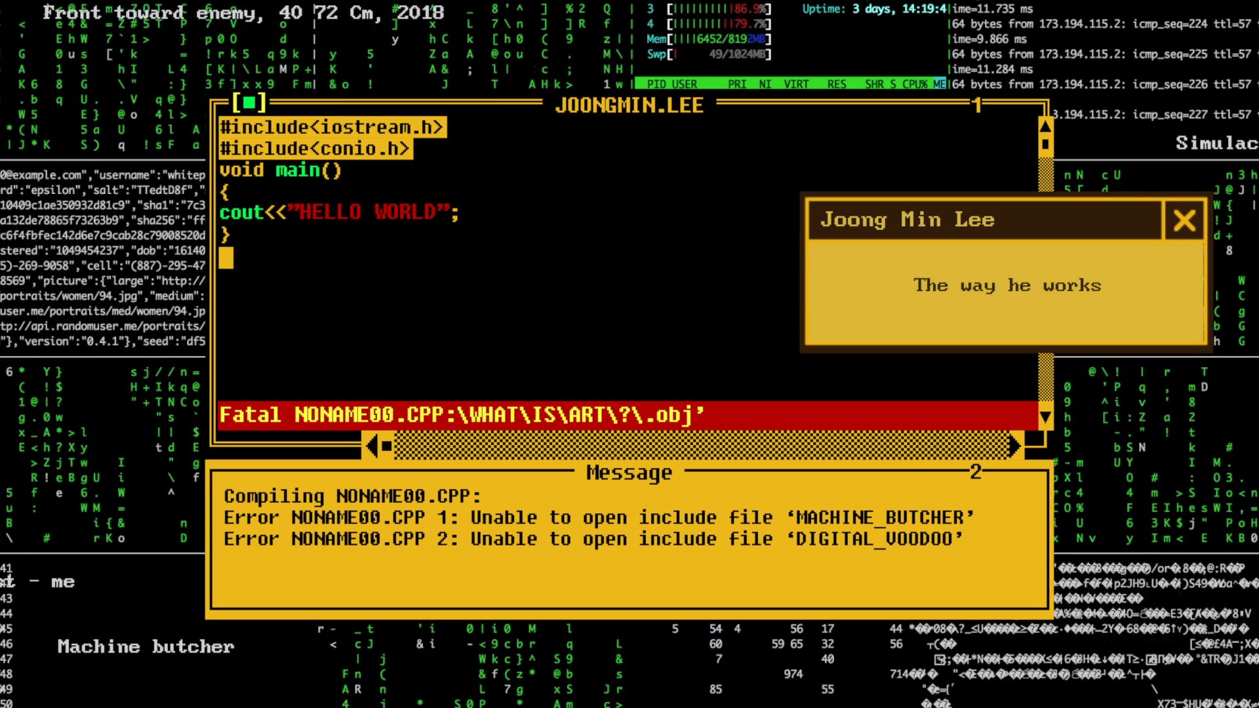This screenshot has height=708, width=1259.
Task: Sort by the VIRT column header
Action: [796, 84]
